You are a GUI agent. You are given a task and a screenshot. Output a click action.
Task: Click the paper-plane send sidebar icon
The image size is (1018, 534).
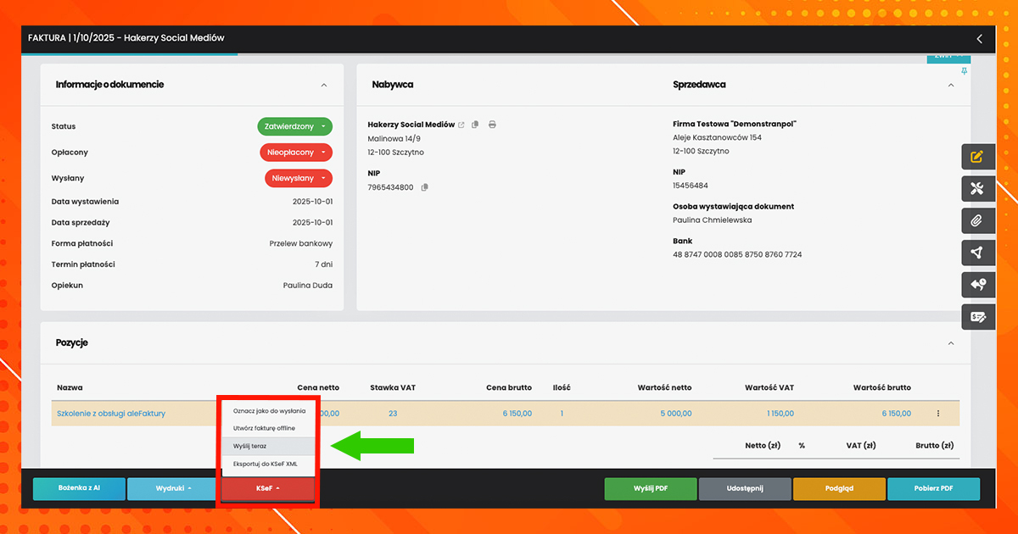point(976,253)
